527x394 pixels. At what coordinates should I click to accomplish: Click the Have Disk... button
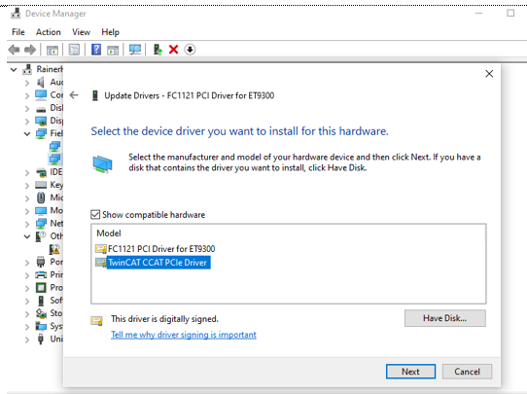pyautogui.click(x=445, y=318)
